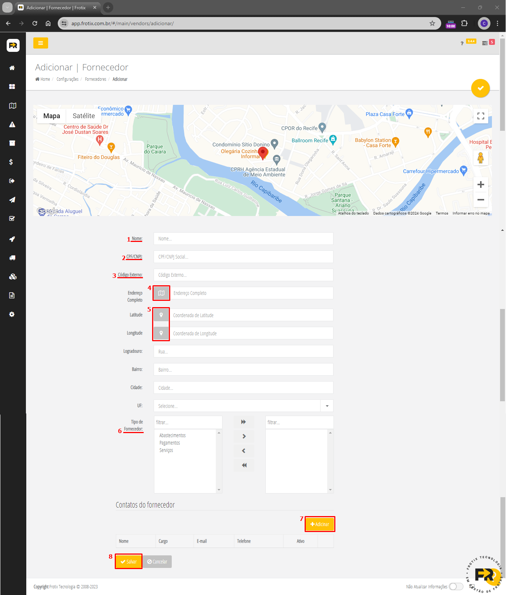Image resolution: width=506 pixels, height=595 pixels.
Task: Click the Adicinar contact button
Action: tap(320, 524)
